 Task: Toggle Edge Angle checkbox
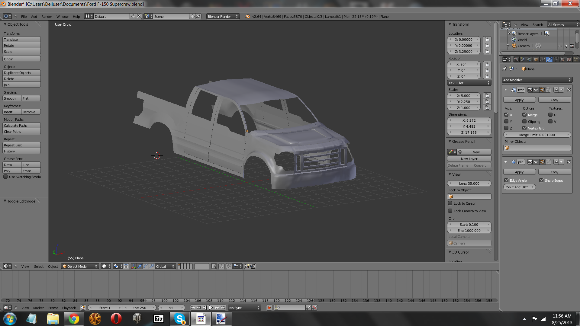point(506,180)
